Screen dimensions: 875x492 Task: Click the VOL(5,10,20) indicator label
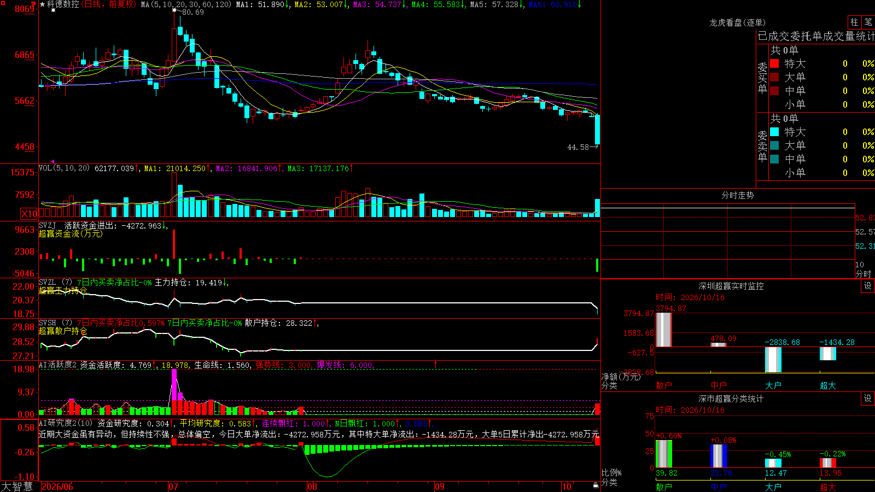pyautogui.click(x=65, y=168)
